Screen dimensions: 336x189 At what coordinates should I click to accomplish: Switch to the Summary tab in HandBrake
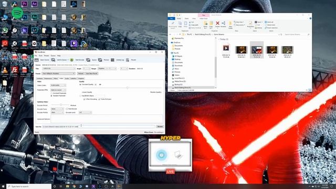40,79
